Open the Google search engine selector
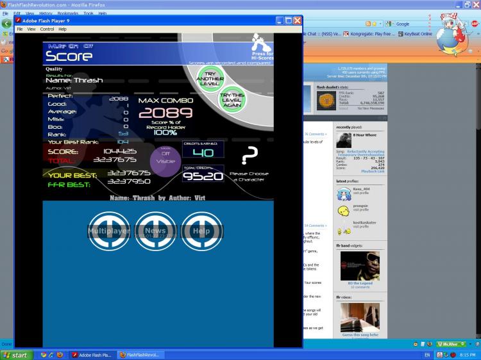The width and height of the screenshot is (481, 360). (389, 24)
